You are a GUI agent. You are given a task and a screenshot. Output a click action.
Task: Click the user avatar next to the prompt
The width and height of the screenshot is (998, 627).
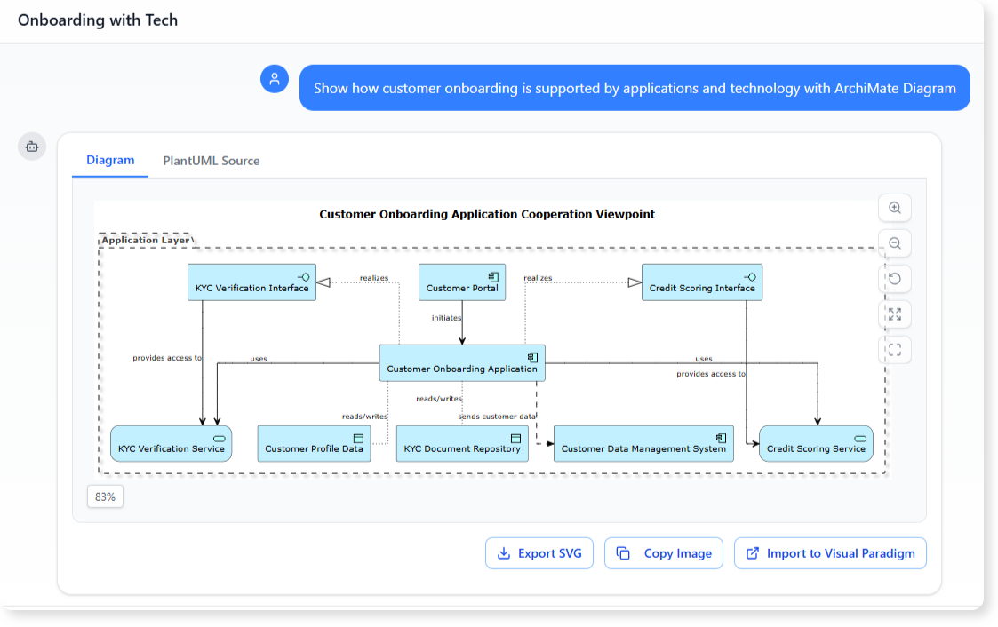[x=275, y=79]
